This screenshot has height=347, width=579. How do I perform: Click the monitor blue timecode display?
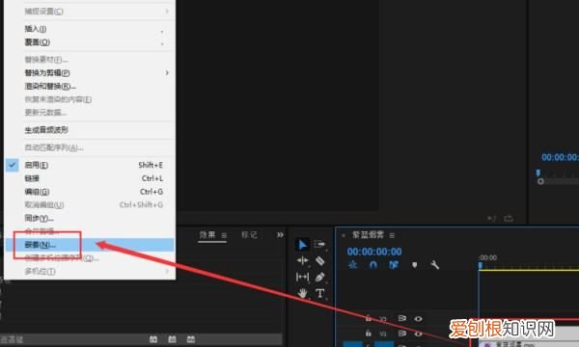[x=560, y=157]
